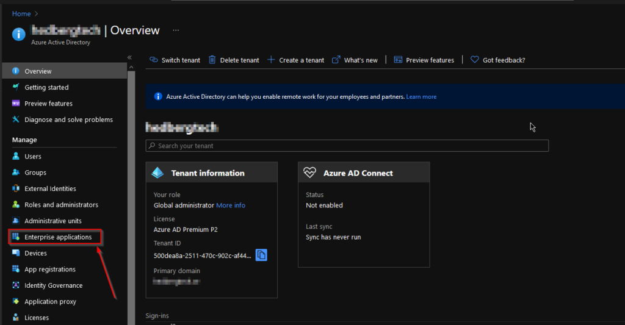Viewport: 625px width, 325px height.
Task: Click the Users icon
Action: click(x=15, y=156)
